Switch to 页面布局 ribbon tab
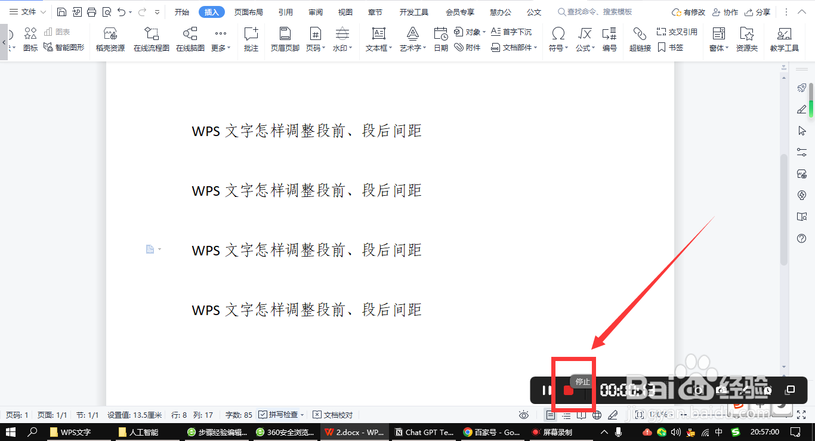 (x=248, y=12)
